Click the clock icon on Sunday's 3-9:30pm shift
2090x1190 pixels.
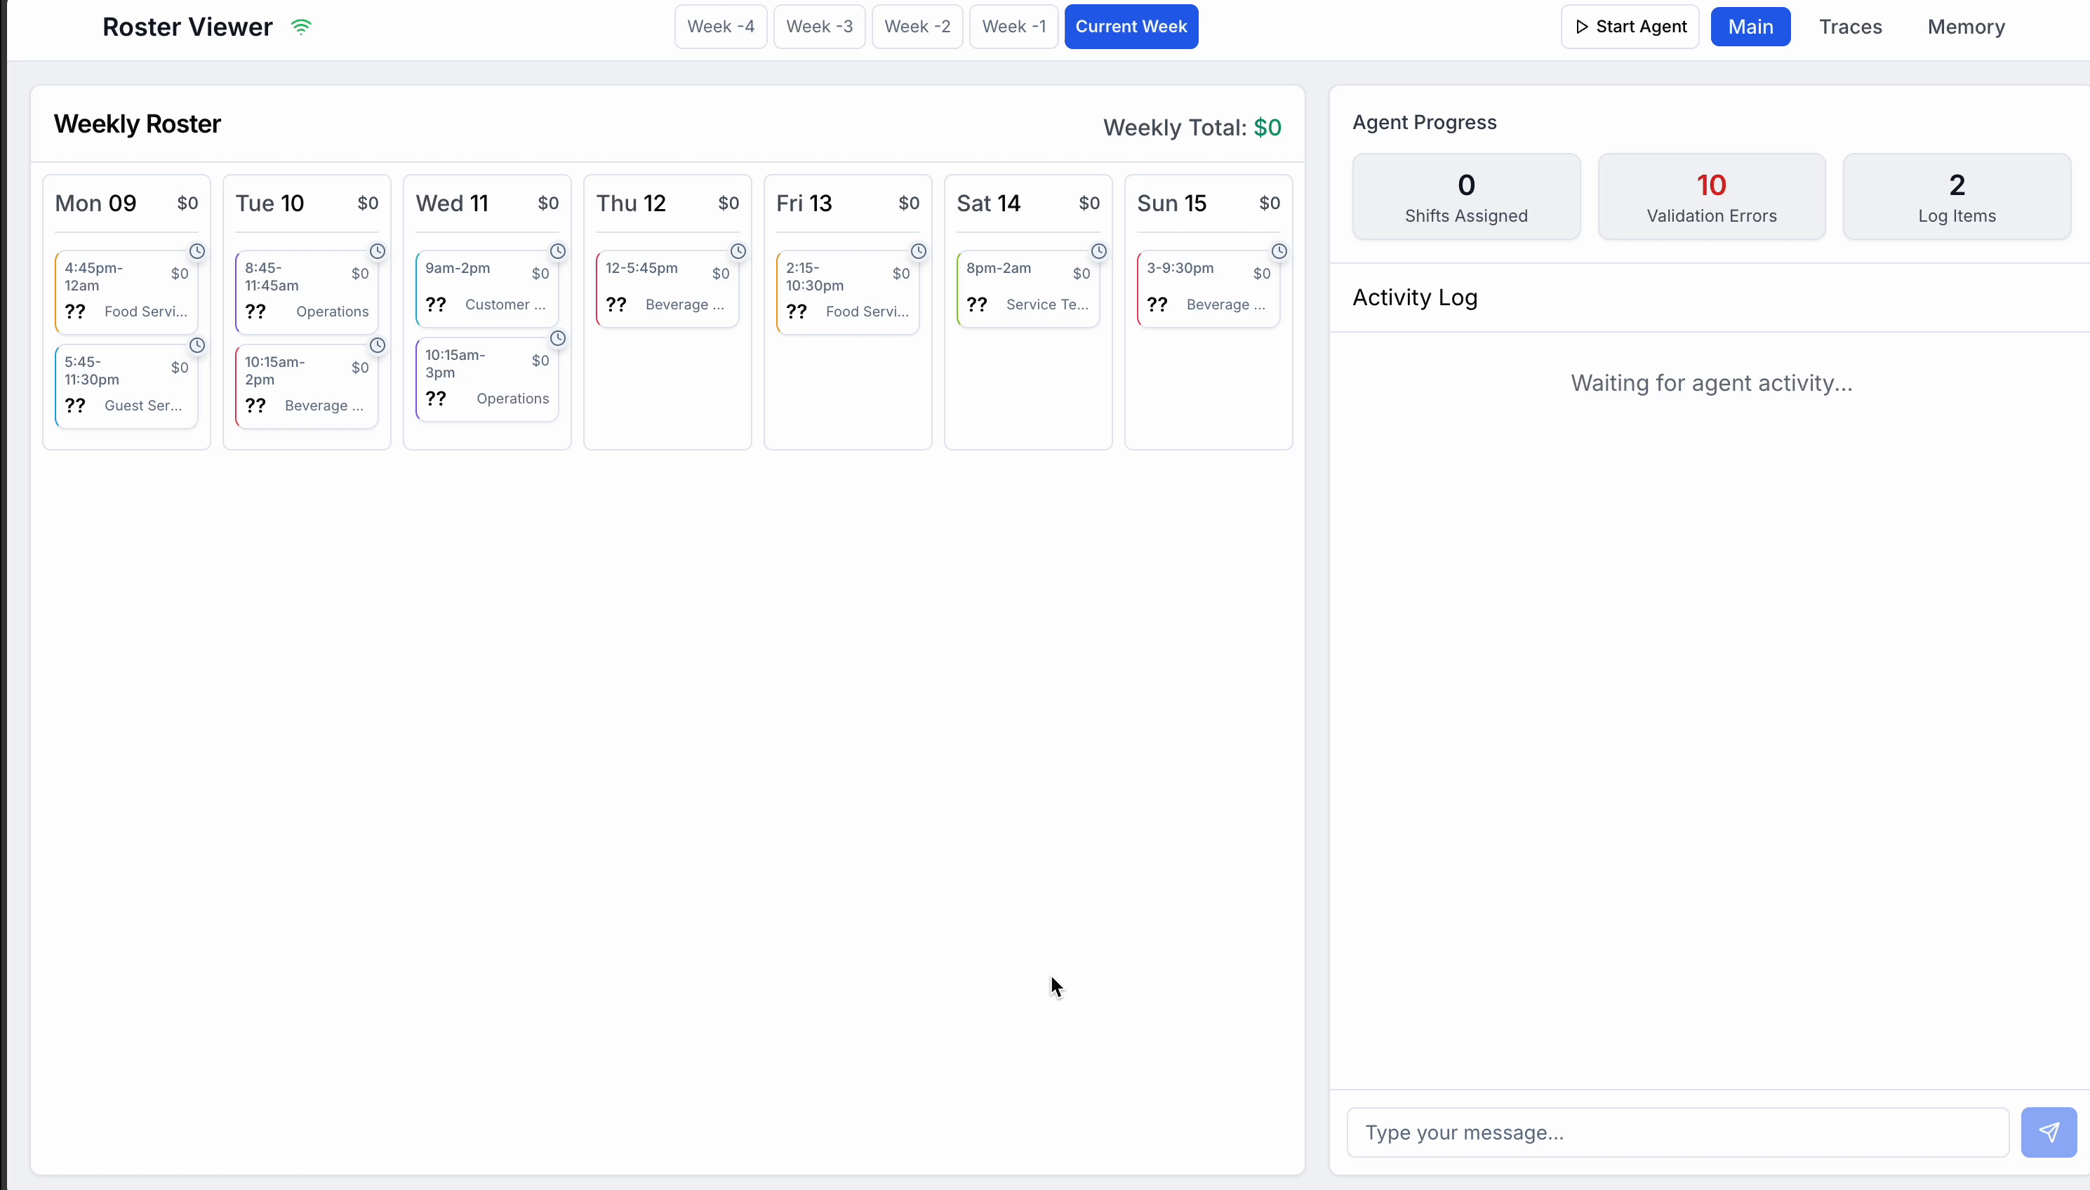click(1279, 251)
